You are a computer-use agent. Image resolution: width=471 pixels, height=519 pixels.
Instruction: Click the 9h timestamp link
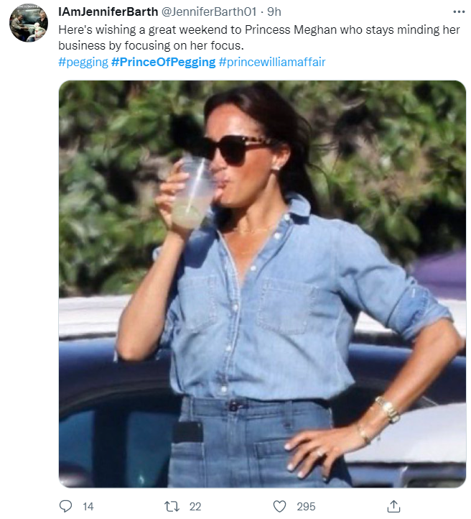tap(274, 13)
